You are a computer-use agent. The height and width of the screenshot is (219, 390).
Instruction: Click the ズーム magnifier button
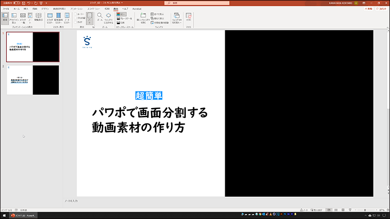coord(99,17)
